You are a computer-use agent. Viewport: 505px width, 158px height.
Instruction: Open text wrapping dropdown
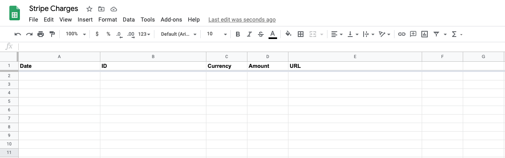368,34
